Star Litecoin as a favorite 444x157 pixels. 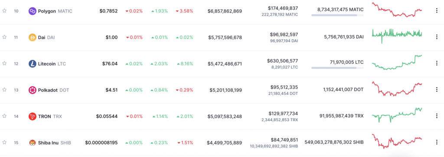[x=4, y=63]
